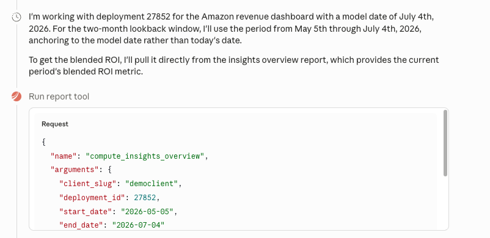490x238 pixels.
Task: Click the clock thinking icon beside first paragraph
Action: [x=16, y=17]
